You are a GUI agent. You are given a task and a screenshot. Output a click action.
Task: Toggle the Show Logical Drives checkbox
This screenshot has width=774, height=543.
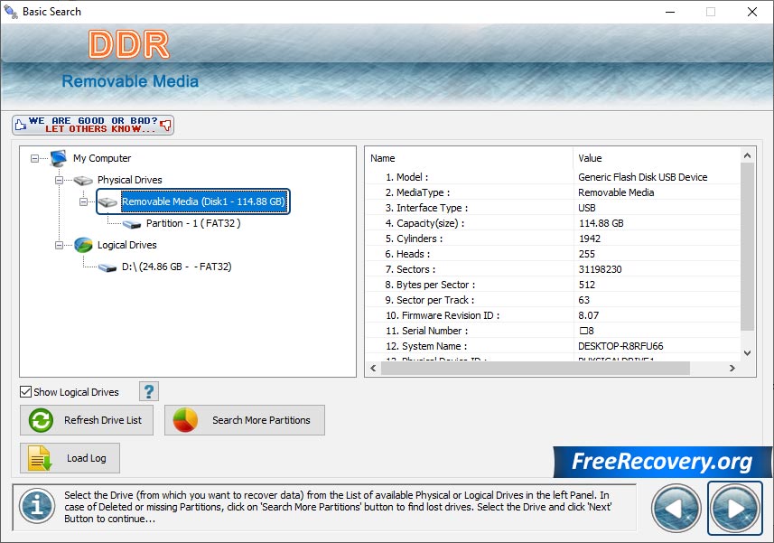click(x=25, y=392)
